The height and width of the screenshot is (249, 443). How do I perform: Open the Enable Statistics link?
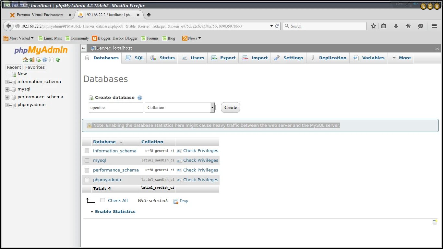tap(115, 211)
